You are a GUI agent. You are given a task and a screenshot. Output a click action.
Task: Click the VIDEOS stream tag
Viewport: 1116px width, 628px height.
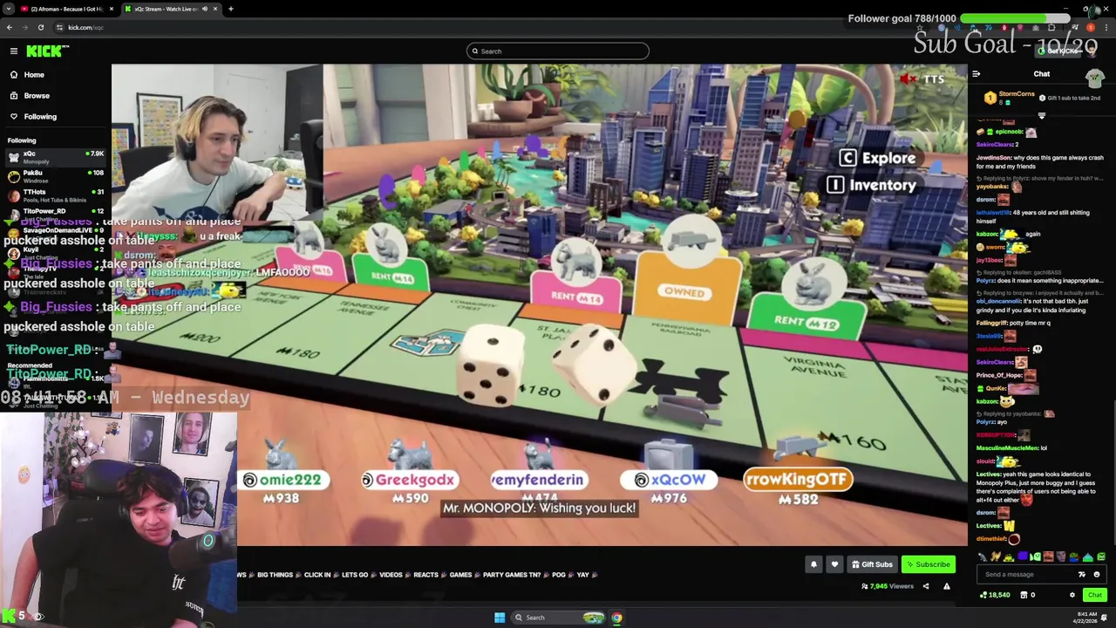(x=391, y=575)
